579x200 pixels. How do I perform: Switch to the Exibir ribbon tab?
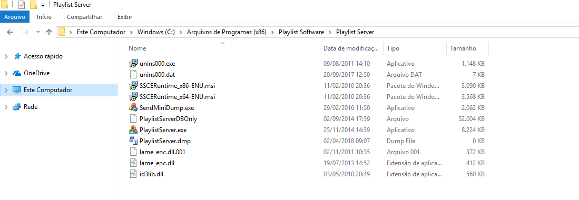tap(125, 17)
